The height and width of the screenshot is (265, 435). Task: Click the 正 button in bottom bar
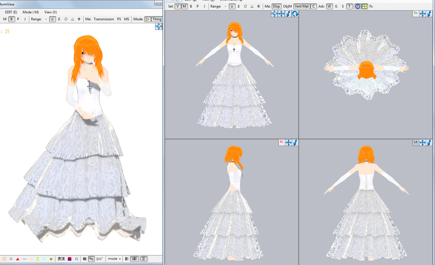click(x=144, y=259)
